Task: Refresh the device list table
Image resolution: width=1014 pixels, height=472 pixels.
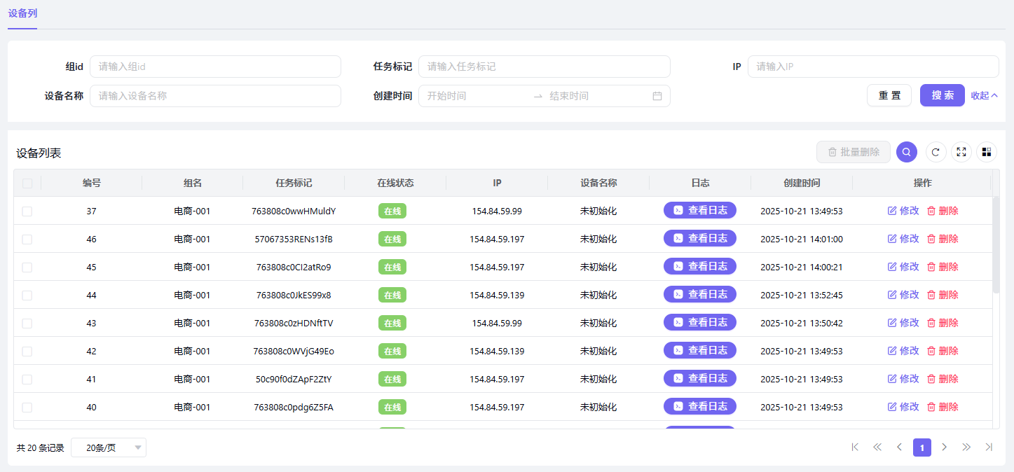Action: [936, 152]
